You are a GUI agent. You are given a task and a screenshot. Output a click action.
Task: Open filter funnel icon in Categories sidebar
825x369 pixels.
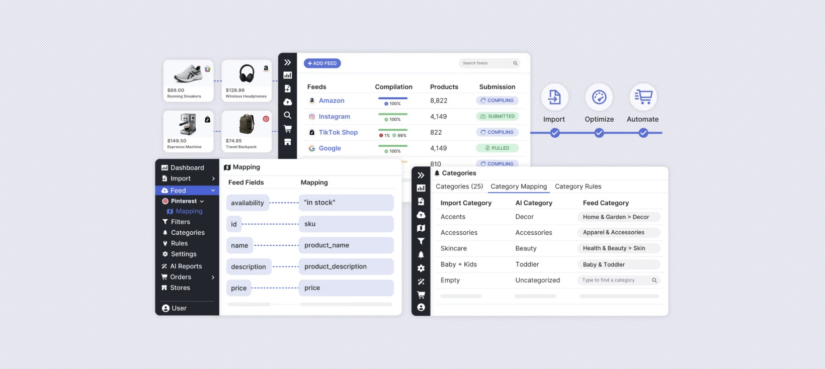pos(421,241)
